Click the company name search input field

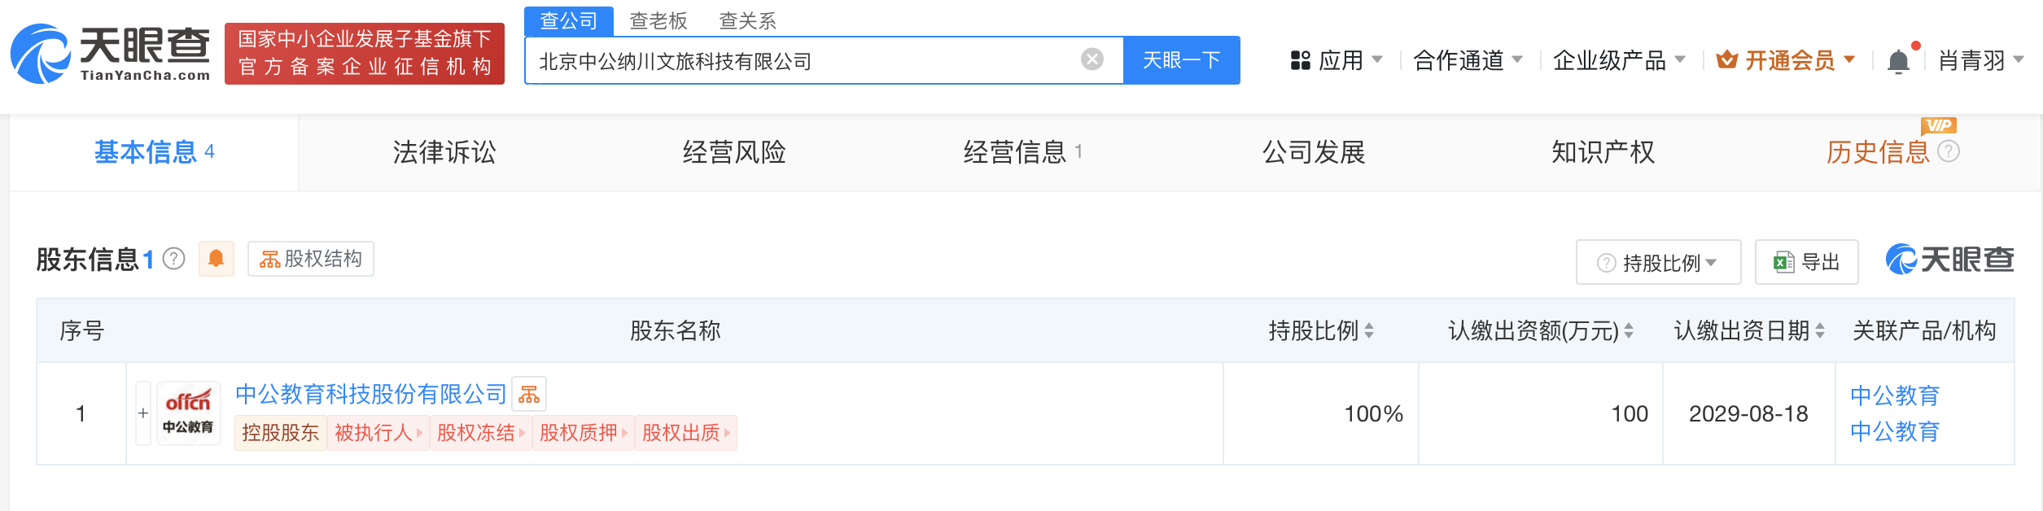tap(806, 60)
